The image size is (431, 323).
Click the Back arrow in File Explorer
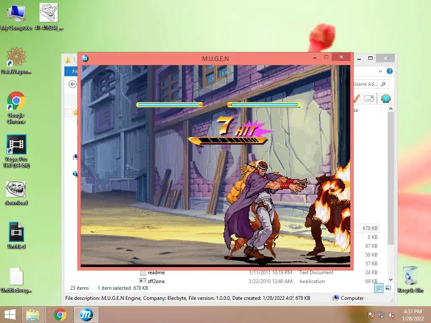pos(72,84)
